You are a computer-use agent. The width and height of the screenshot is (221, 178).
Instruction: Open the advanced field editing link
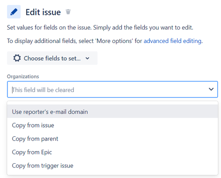pyautogui.click(x=173, y=41)
